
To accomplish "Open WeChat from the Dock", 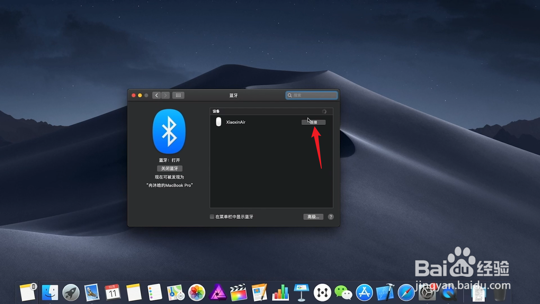I will [343, 292].
